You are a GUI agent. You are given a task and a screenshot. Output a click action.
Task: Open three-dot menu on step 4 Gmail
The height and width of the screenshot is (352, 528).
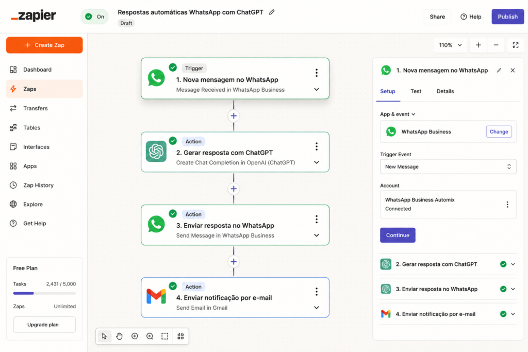click(x=317, y=292)
